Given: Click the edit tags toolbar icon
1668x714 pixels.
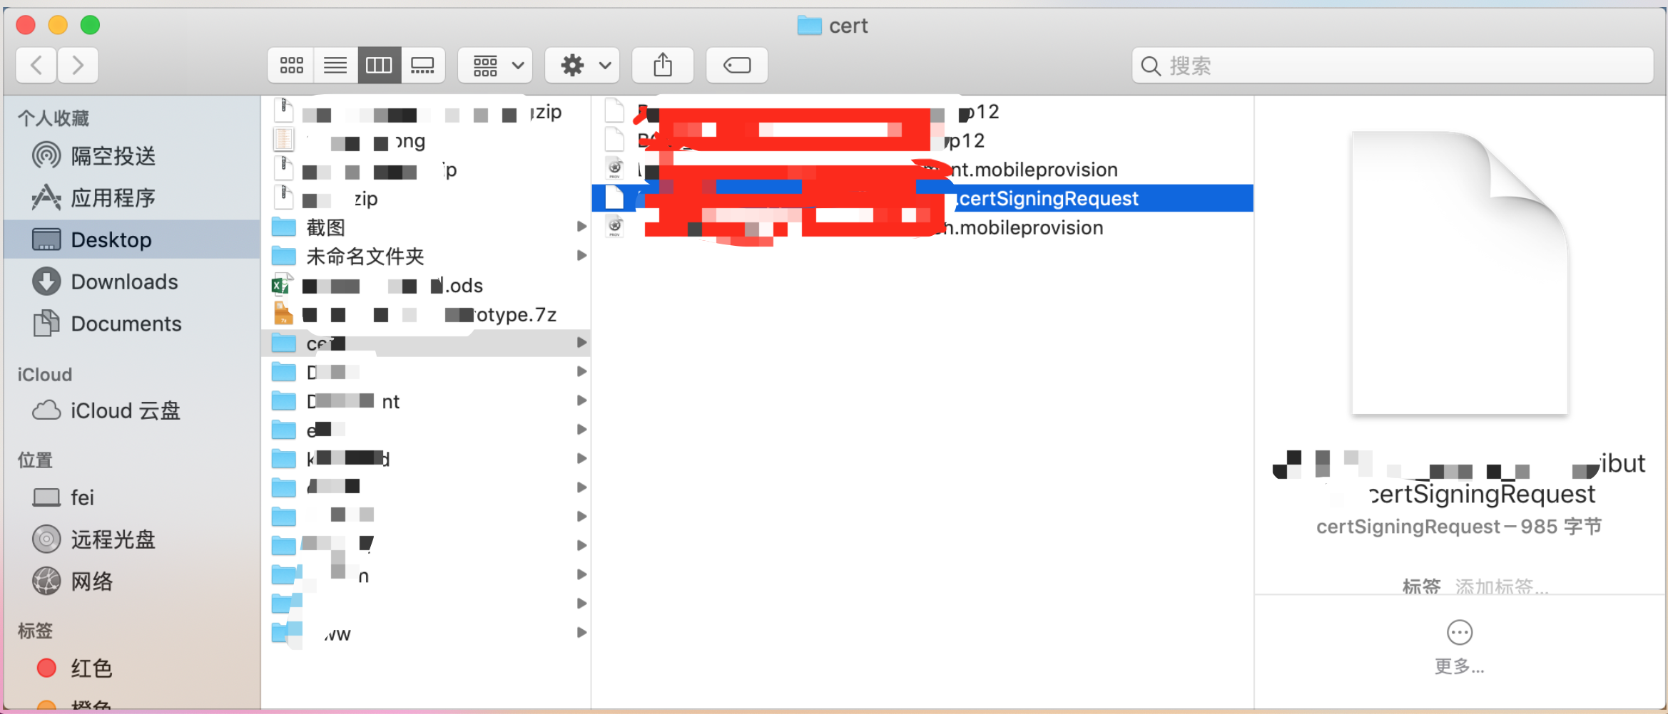Looking at the screenshot, I should pos(736,66).
